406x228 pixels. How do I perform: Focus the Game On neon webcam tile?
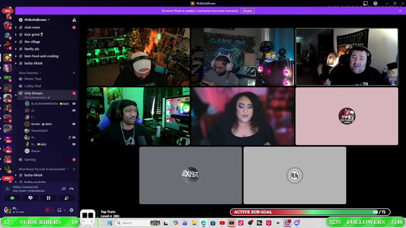[243, 57]
